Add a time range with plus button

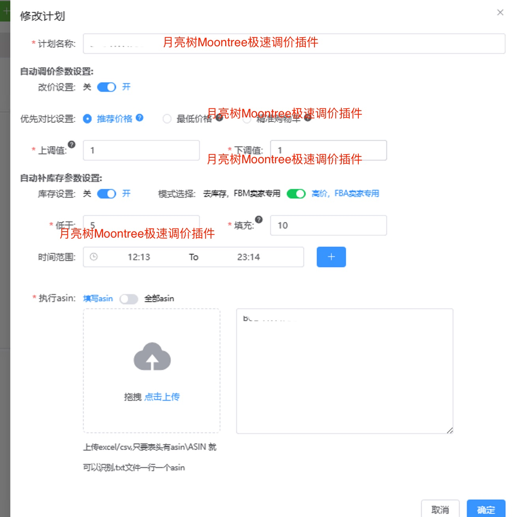[331, 257]
